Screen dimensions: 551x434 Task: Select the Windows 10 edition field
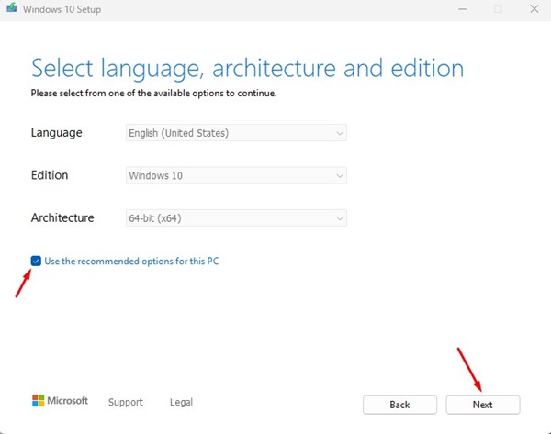(236, 175)
